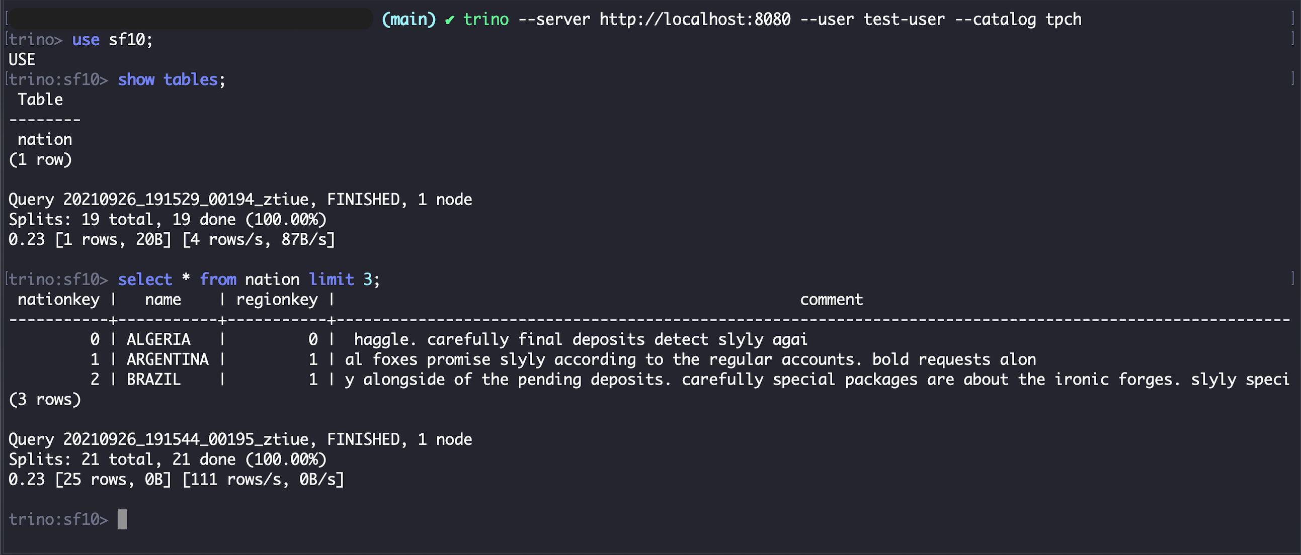Click the green checkmark in the shell prompt
The height and width of the screenshot is (555, 1301).
tap(449, 20)
